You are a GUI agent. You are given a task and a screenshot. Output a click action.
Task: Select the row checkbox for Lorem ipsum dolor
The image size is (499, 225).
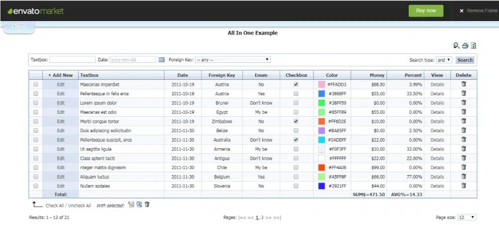[35, 103]
